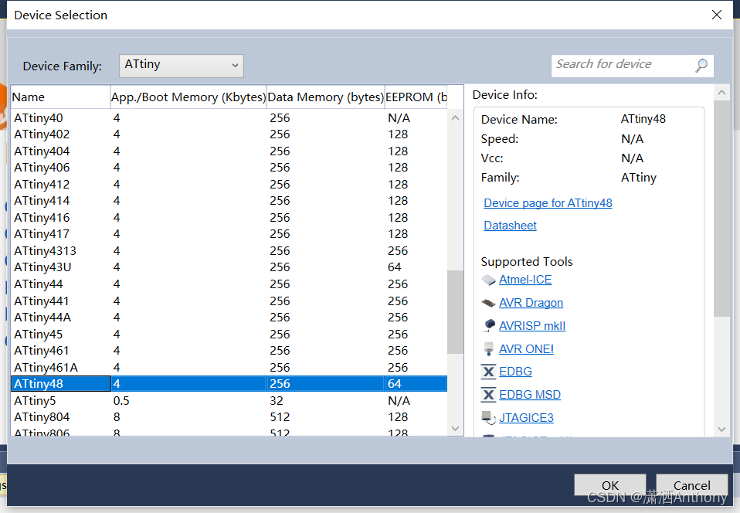Click the AVR Dragon tool icon

pos(488,303)
